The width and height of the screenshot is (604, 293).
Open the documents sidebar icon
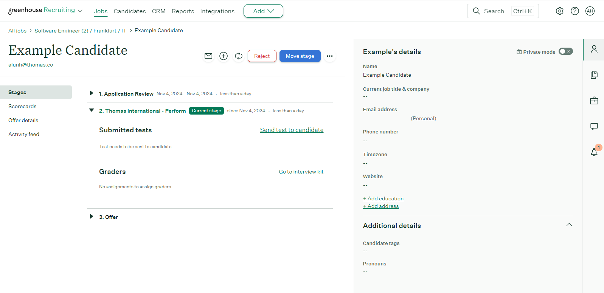click(594, 75)
